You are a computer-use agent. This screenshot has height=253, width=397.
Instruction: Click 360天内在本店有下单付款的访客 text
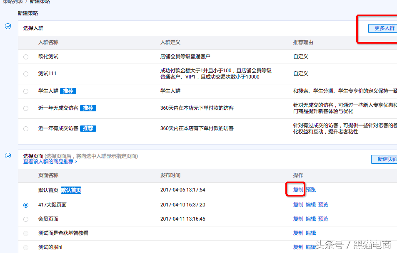tap(197, 128)
